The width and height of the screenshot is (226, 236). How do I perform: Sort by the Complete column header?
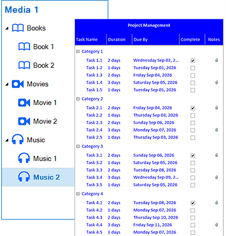pos(192,40)
